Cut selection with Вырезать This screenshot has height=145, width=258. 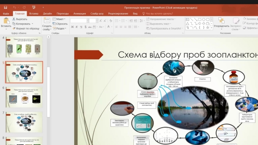click(20, 19)
